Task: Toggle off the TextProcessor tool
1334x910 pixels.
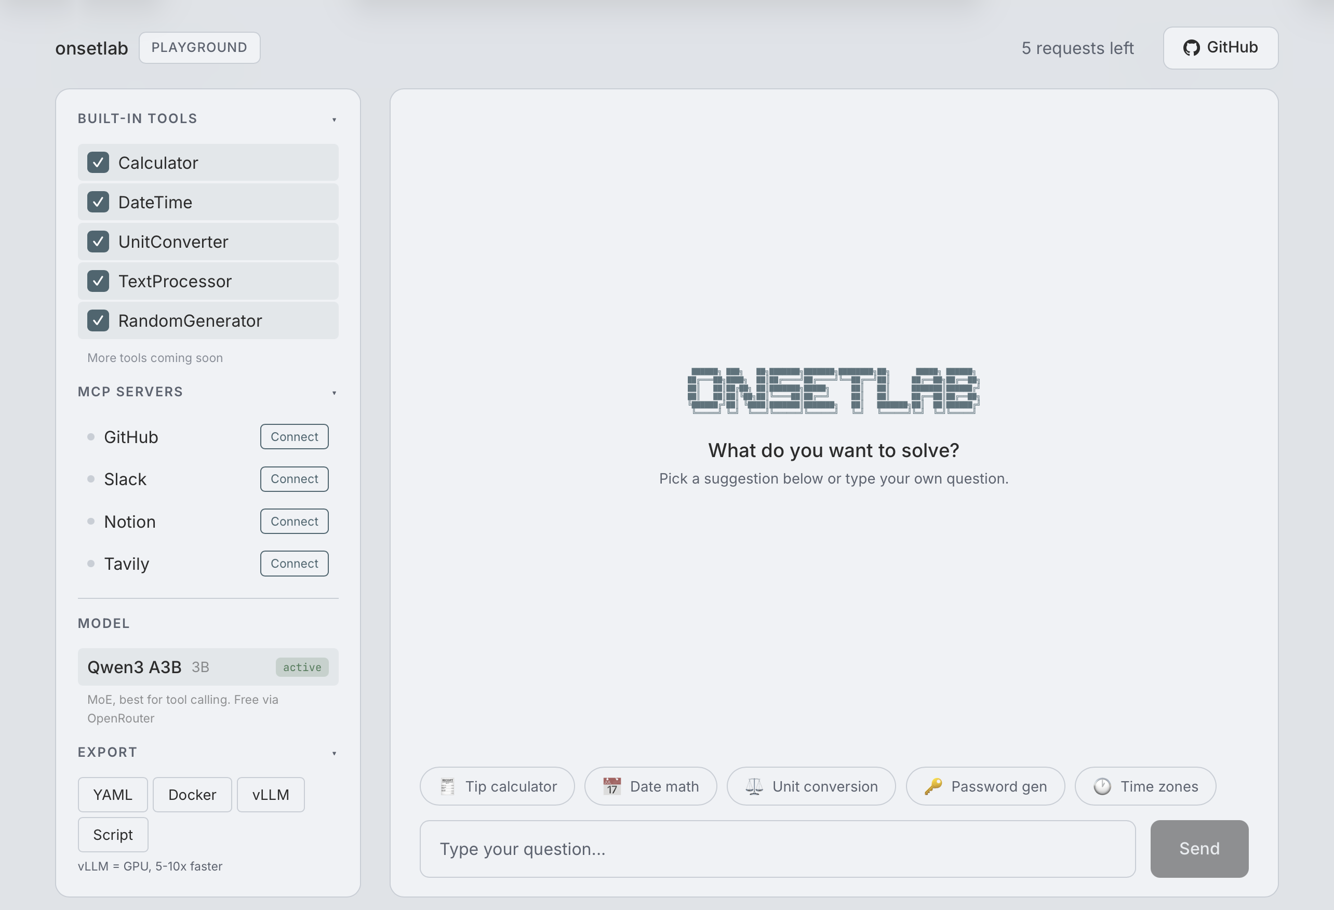Action: pos(98,281)
